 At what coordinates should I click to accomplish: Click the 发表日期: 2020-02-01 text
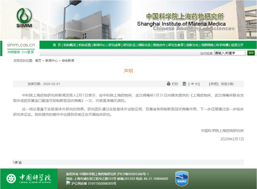(44, 84)
